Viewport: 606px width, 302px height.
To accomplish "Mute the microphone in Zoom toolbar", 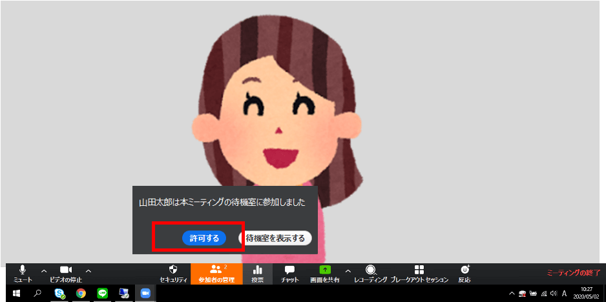I will (x=23, y=273).
